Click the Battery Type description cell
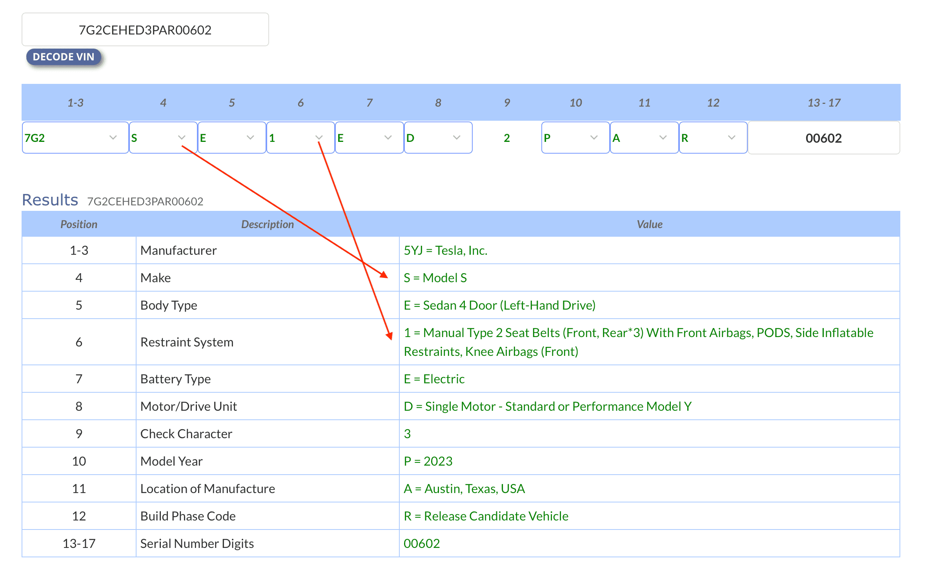This screenshot has width=925, height=573. coord(268,379)
